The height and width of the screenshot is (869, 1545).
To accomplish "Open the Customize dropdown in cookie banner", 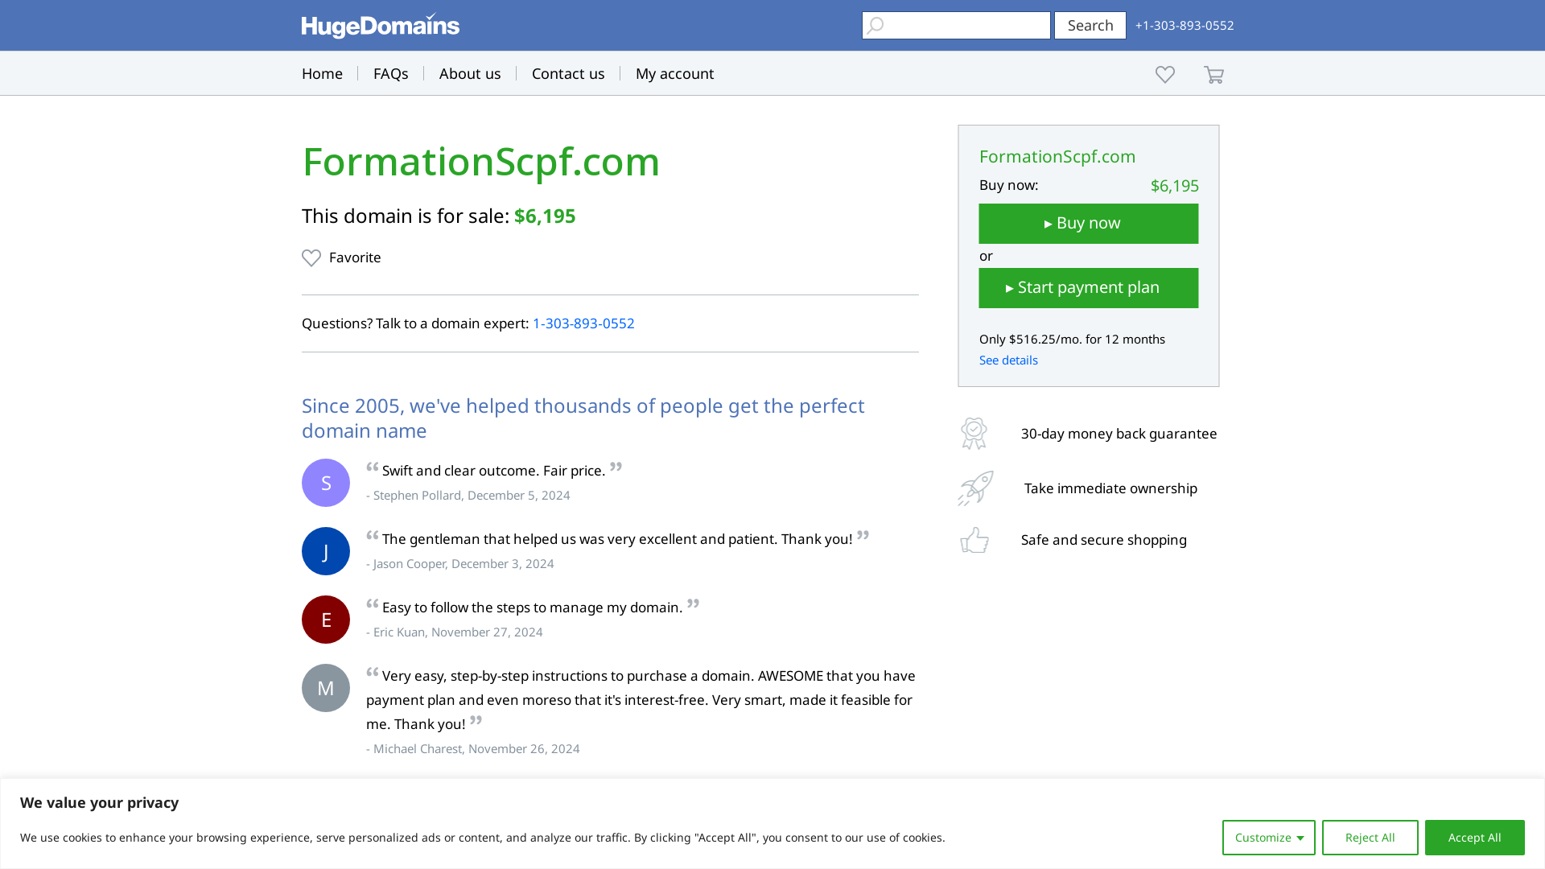I will pyautogui.click(x=1268, y=837).
